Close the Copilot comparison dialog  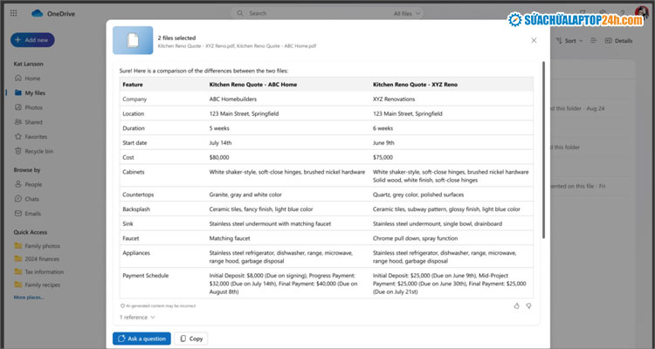coord(534,40)
